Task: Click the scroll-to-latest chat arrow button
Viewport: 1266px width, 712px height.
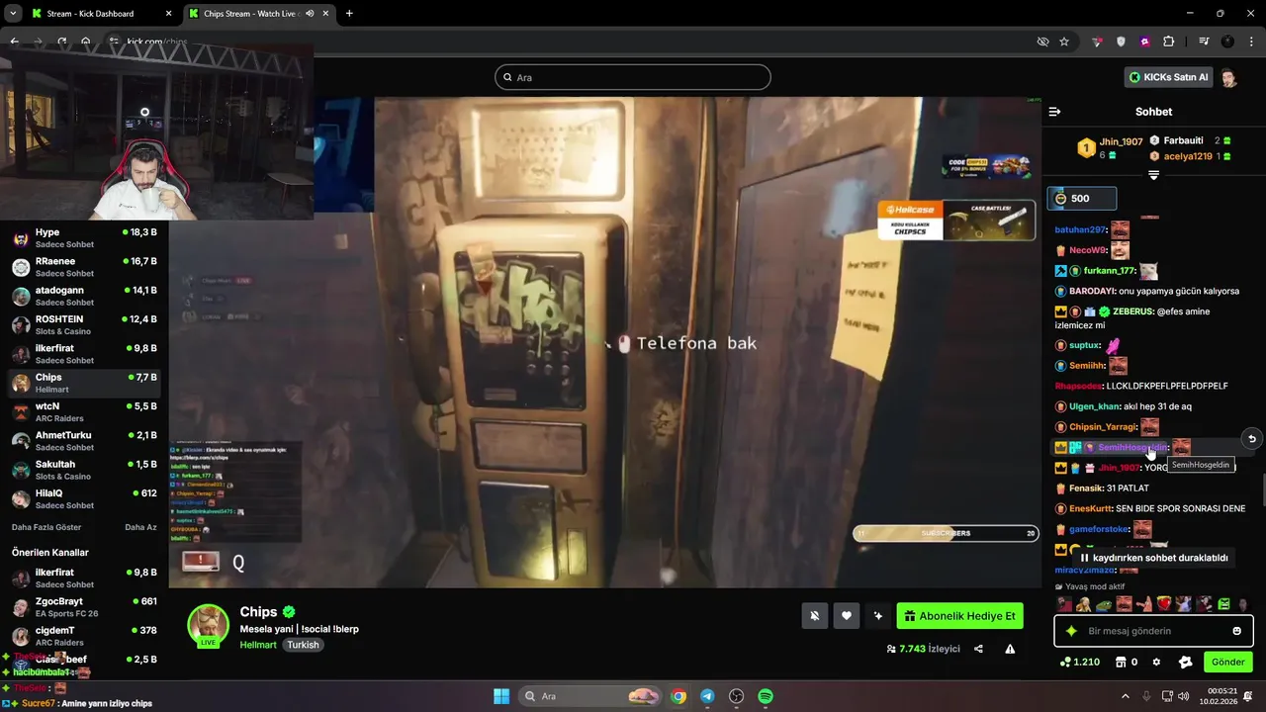Action: (1251, 439)
